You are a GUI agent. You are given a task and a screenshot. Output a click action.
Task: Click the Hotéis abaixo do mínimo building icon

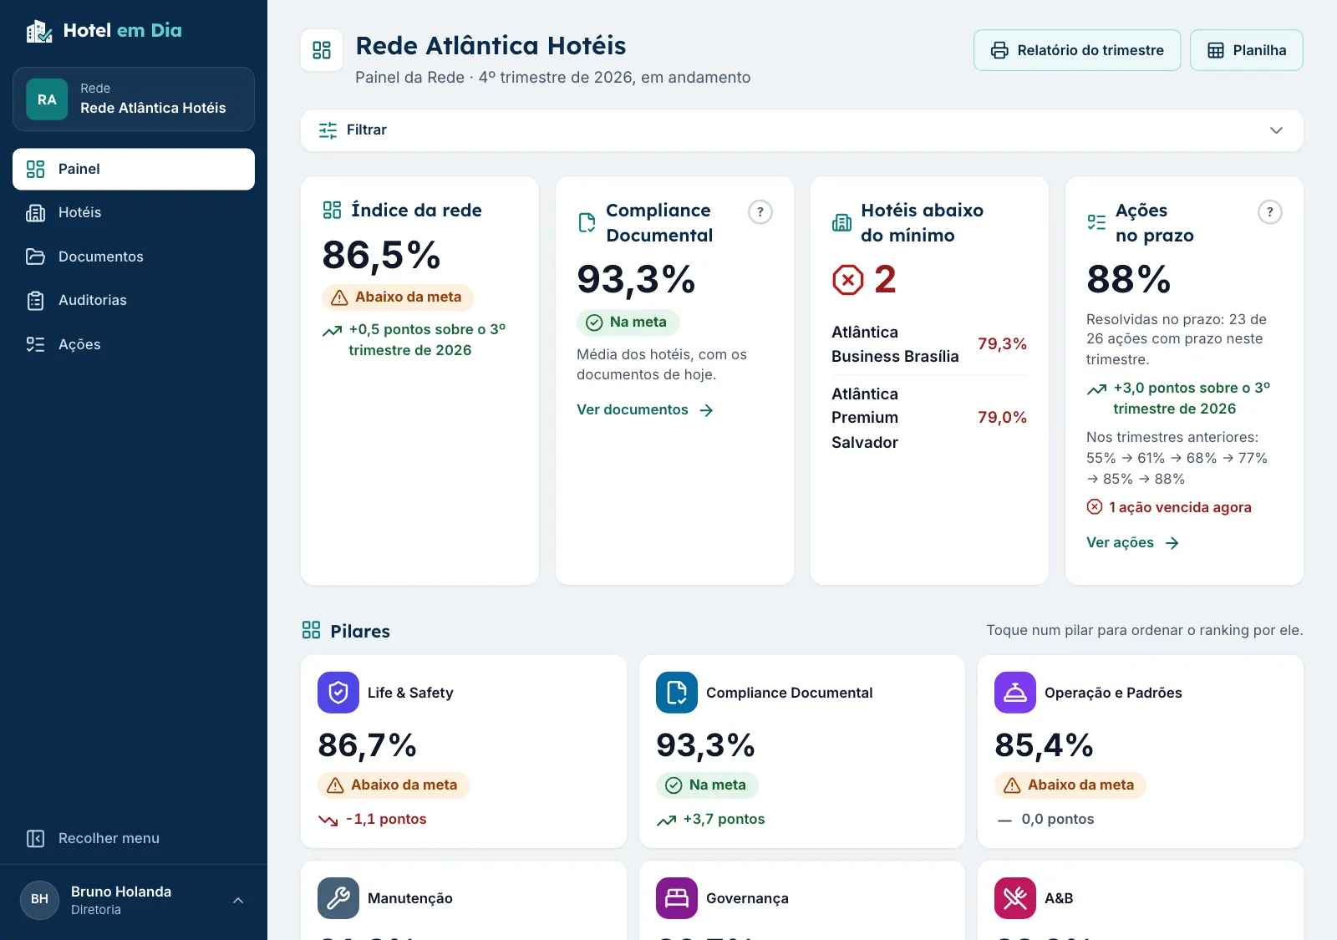coord(841,222)
